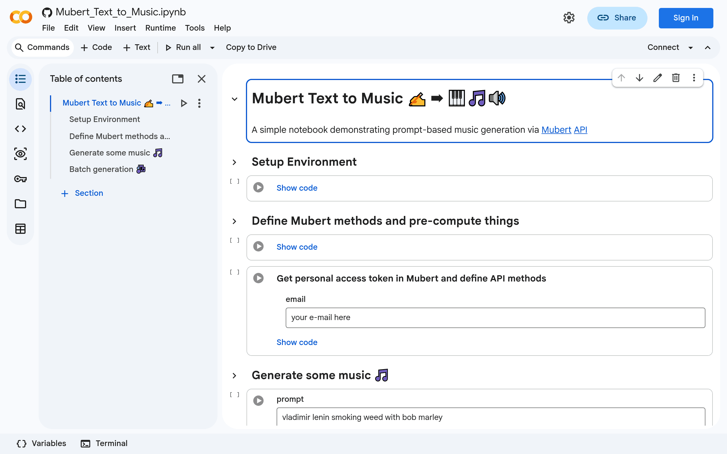Click the email input field

[x=495, y=318]
